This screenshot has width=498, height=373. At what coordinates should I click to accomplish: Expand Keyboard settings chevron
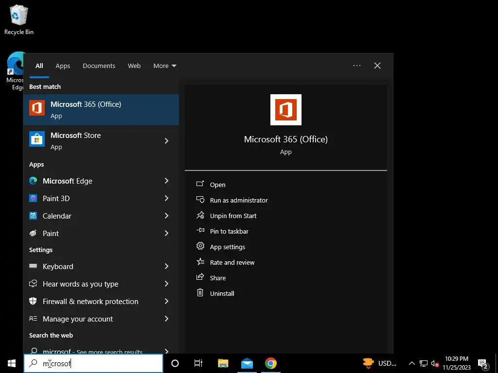tap(166, 266)
